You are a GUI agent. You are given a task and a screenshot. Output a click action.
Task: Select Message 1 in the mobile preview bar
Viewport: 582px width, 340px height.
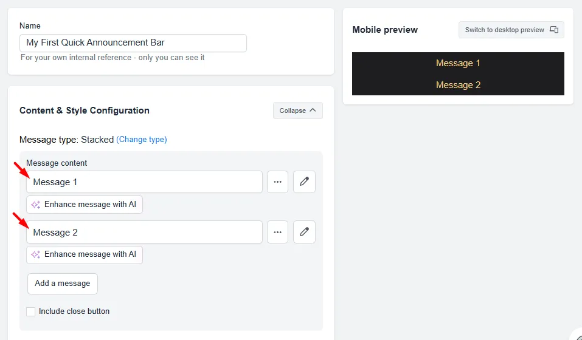[458, 63]
